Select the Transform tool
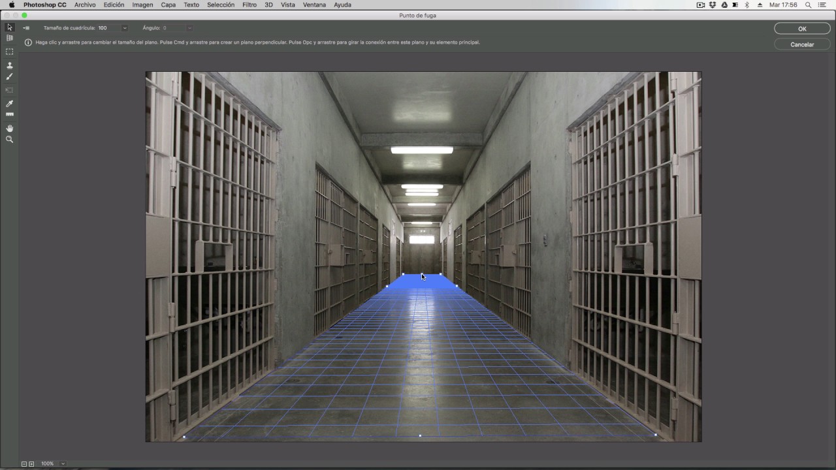The height and width of the screenshot is (470, 836). point(9,90)
